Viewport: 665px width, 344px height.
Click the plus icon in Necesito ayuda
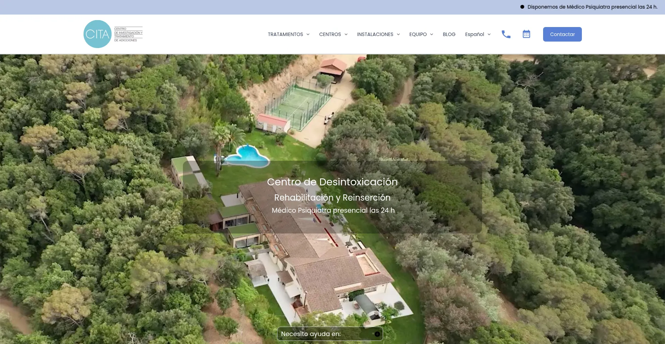[377, 334]
